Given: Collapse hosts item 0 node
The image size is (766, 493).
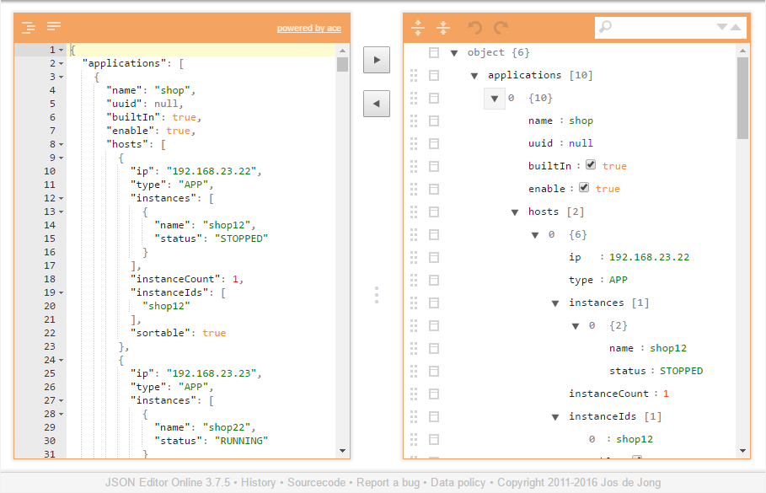Looking at the screenshot, I should tap(535, 235).
